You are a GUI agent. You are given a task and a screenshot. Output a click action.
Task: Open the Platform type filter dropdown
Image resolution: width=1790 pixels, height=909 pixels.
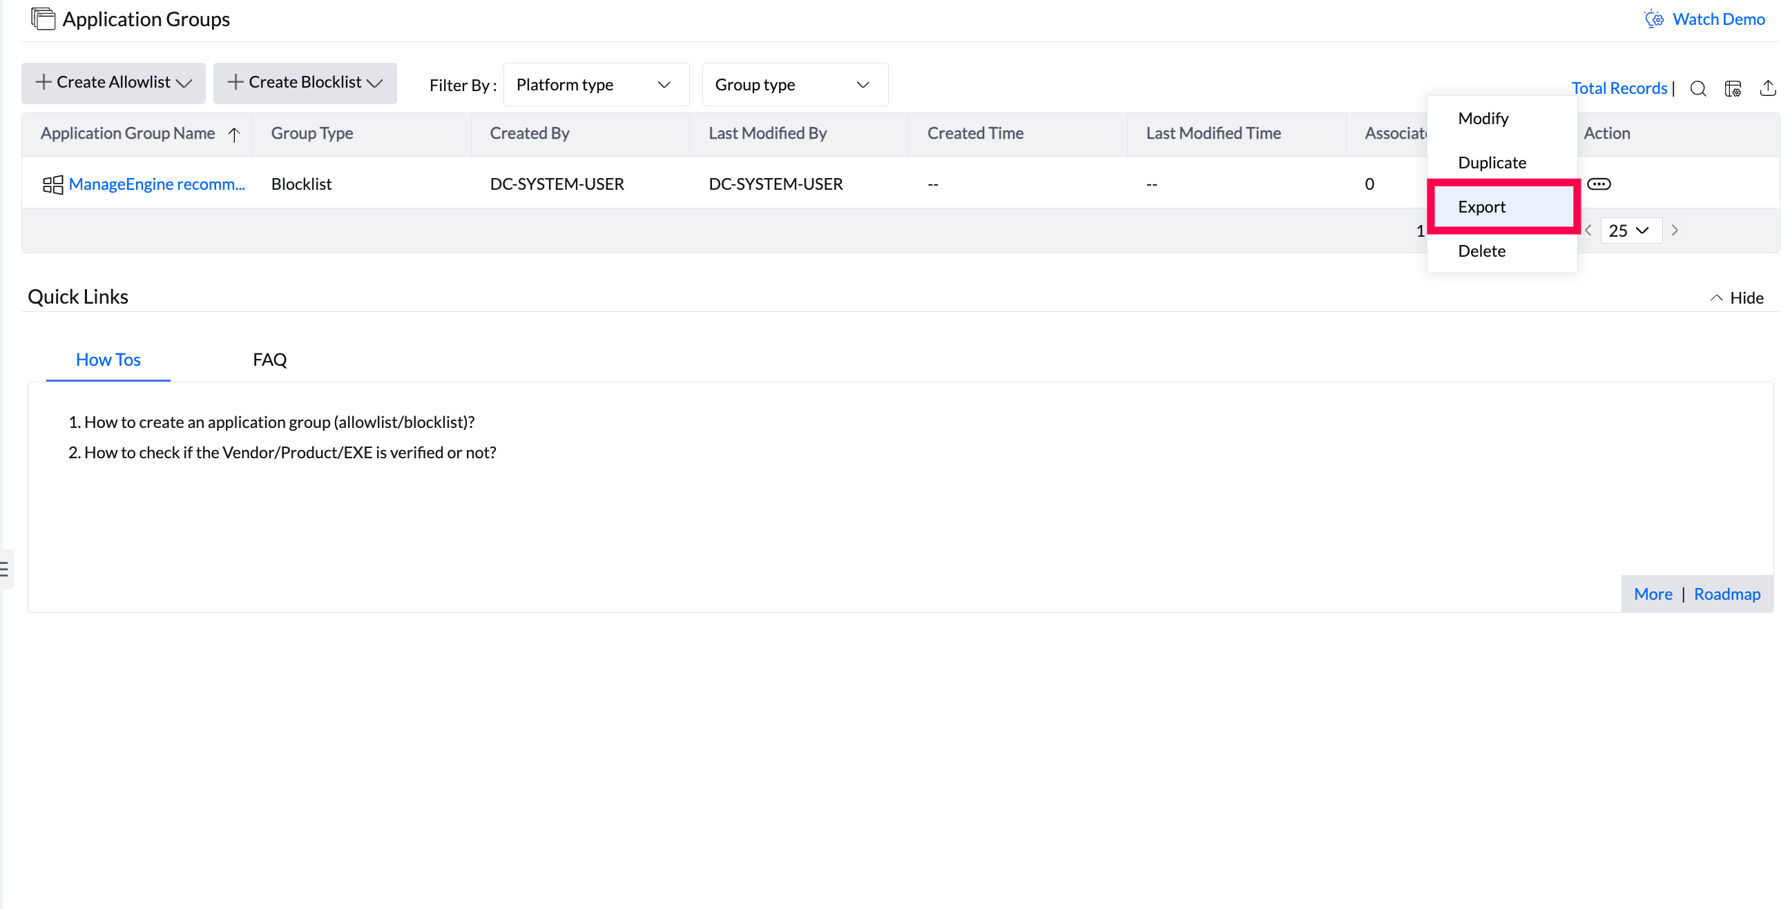click(x=595, y=85)
